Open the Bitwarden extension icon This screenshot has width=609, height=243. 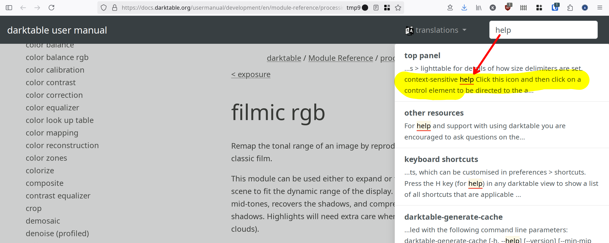pyautogui.click(x=555, y=8)
